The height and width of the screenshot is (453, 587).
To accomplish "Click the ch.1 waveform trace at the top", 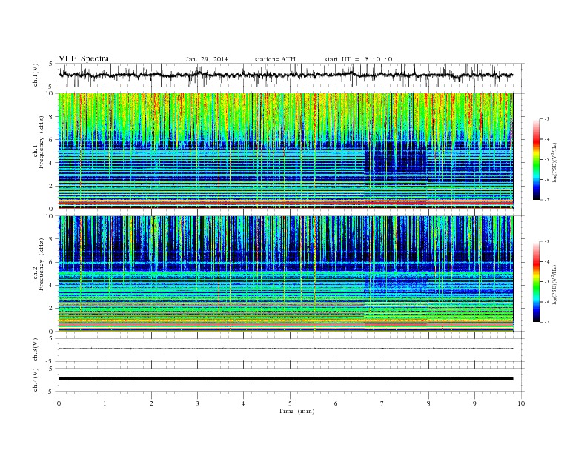I will [x=285, y=75].
